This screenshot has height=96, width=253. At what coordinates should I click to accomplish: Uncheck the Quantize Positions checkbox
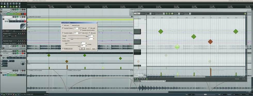click(63, 28)
